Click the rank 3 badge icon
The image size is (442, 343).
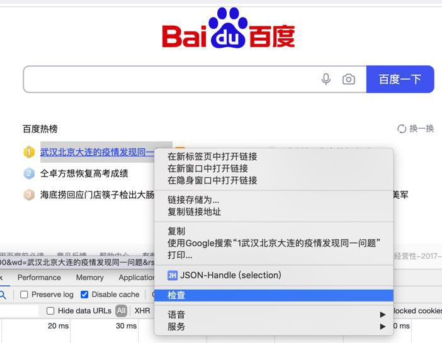(29, 195)
